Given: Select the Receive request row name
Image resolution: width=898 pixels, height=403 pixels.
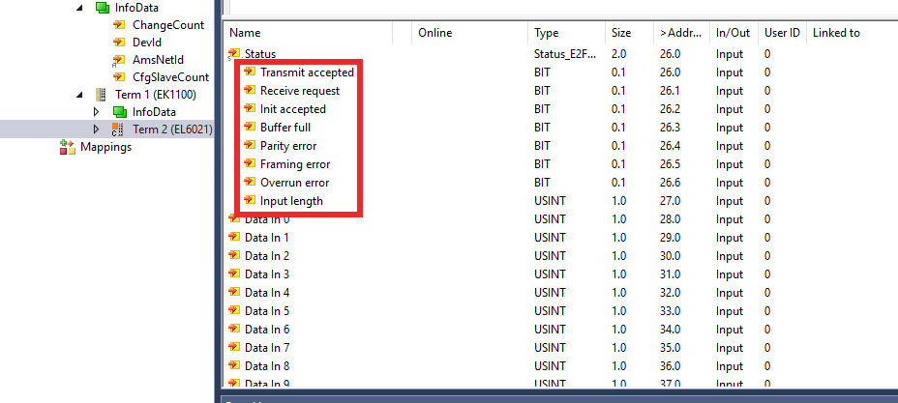Looking at the screenshot, I should (x=300, y=91).
